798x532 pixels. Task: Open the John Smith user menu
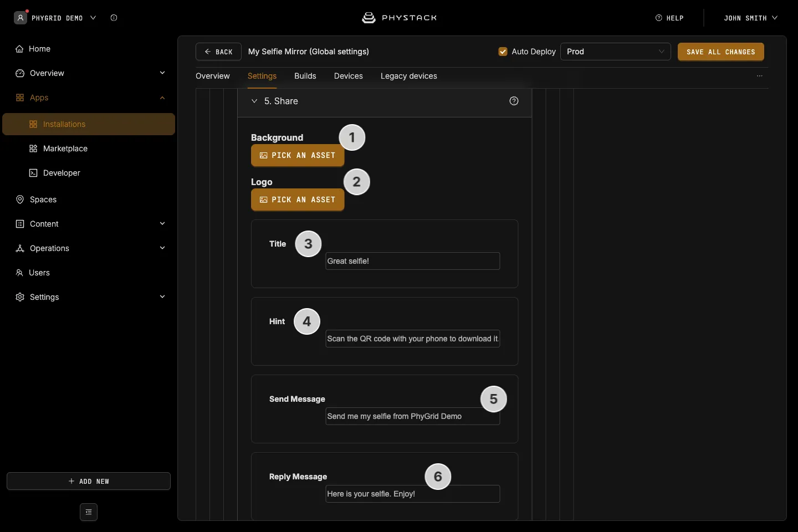(x=750, y=18)
